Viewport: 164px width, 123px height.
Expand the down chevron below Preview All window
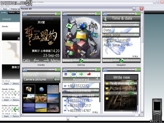tap(68, 119)
